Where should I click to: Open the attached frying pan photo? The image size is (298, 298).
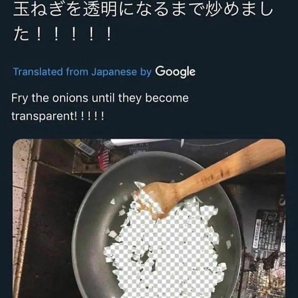[x=149, y=218]
